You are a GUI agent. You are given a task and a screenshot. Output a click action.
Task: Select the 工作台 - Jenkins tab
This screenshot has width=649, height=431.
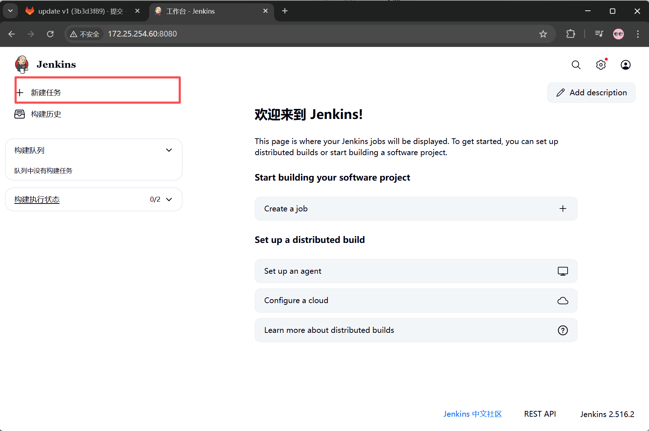[212, 11]
